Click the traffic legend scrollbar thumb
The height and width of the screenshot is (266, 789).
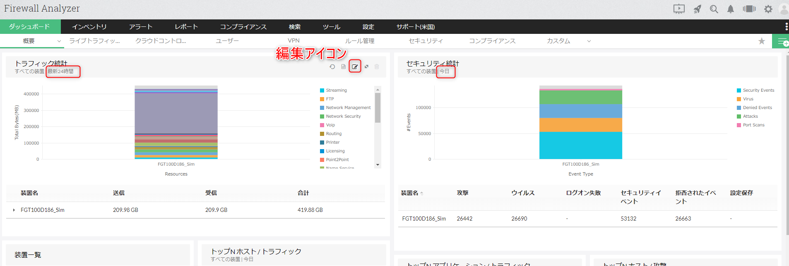click(378, 107)
